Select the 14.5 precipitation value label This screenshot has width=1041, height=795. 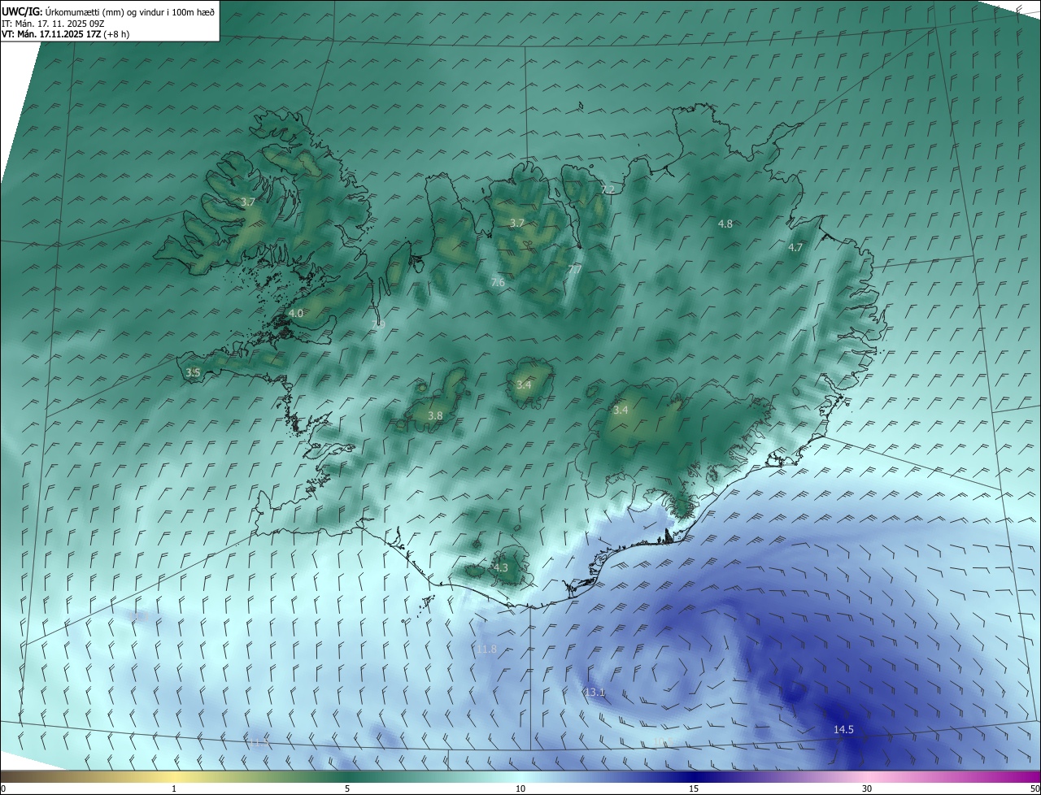pyautogui.click(x=843, y=729)
